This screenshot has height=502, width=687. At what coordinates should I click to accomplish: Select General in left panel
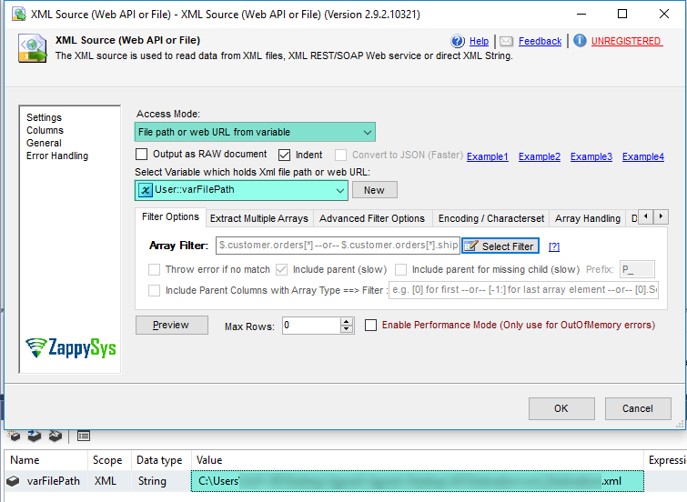(x=44, y=143)
